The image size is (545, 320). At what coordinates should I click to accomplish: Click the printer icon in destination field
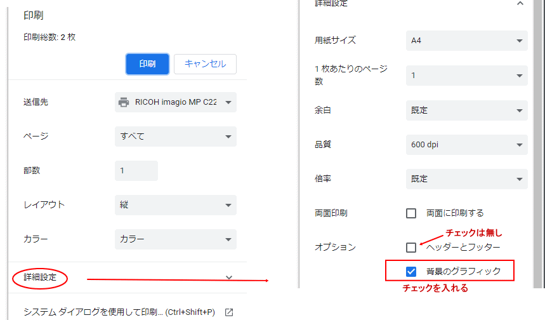pyautogui.click(x=124, y=102)
